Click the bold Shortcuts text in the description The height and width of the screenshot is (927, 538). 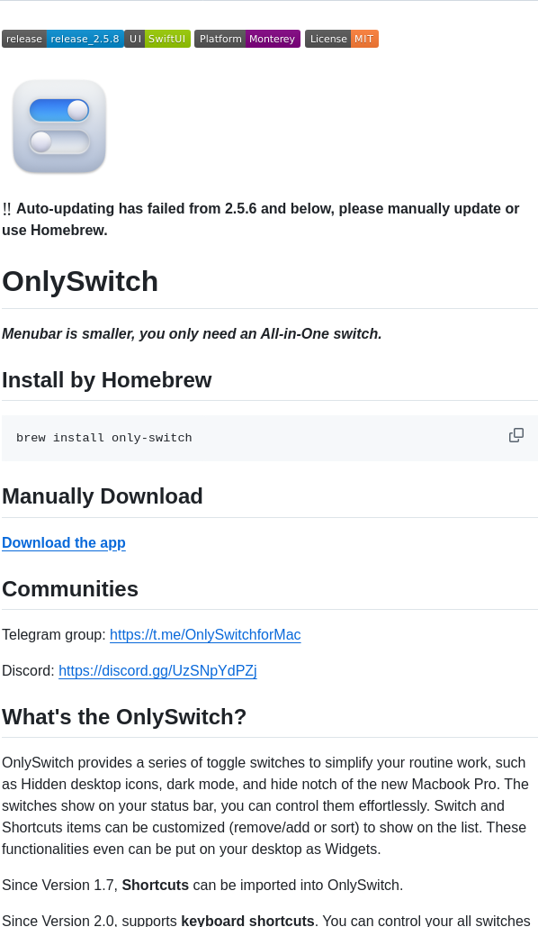(156, 885)
